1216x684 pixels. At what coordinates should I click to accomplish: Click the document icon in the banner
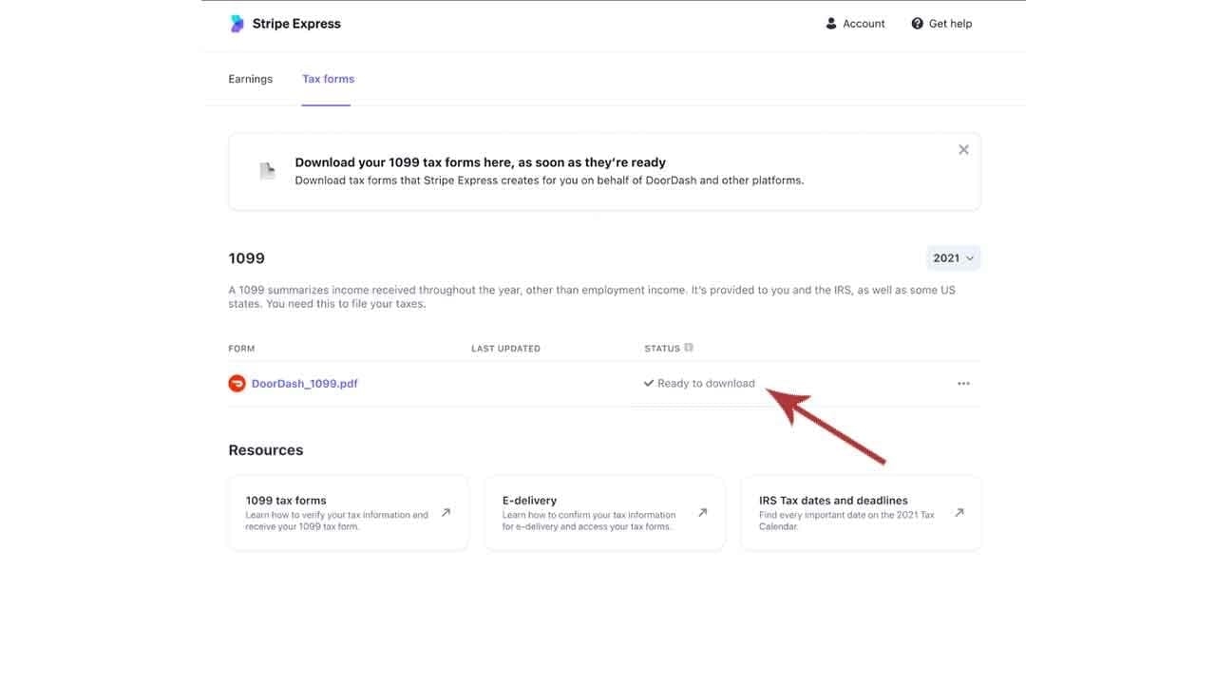click(268, 171)
